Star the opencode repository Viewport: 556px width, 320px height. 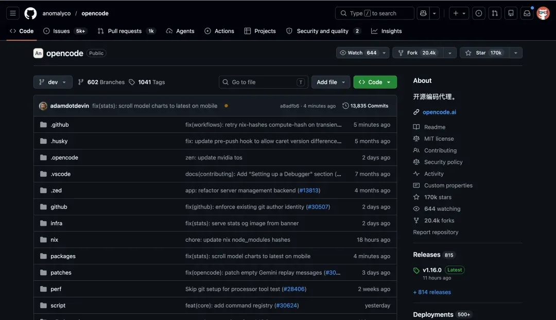point(484,53)
